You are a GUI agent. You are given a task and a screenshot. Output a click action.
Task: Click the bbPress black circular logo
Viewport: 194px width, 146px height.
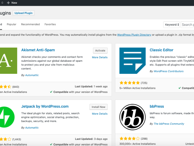tap(132, 117)
